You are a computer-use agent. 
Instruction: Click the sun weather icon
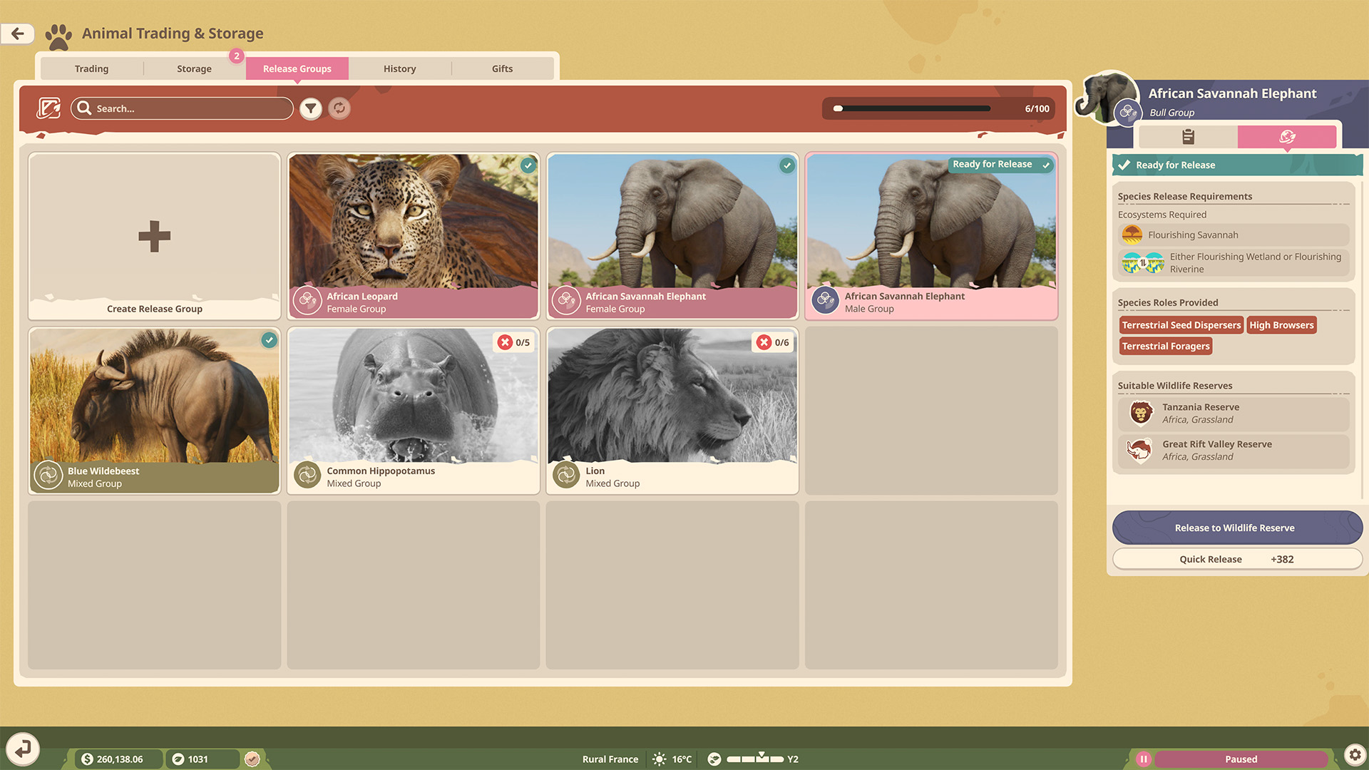tap(660, 759)
